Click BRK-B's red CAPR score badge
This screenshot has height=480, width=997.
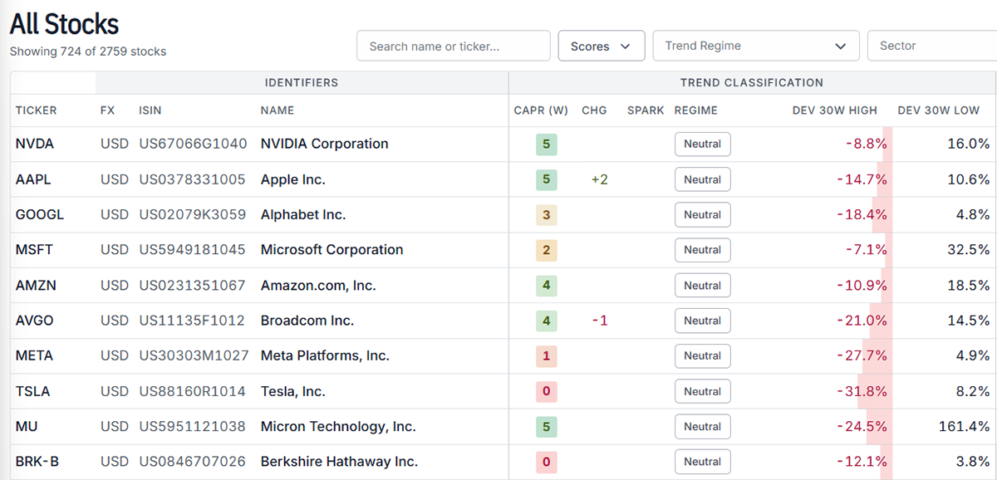coord(546,462)
